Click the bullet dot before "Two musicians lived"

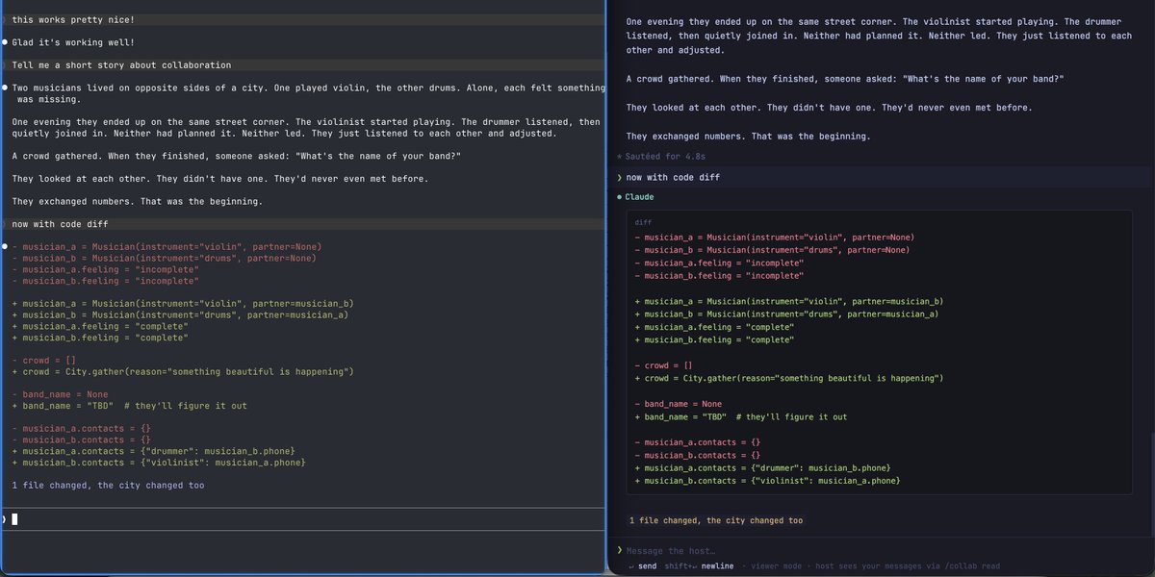point(5,88)
